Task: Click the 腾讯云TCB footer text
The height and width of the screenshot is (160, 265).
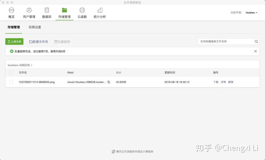Action: tap(135, 152)
